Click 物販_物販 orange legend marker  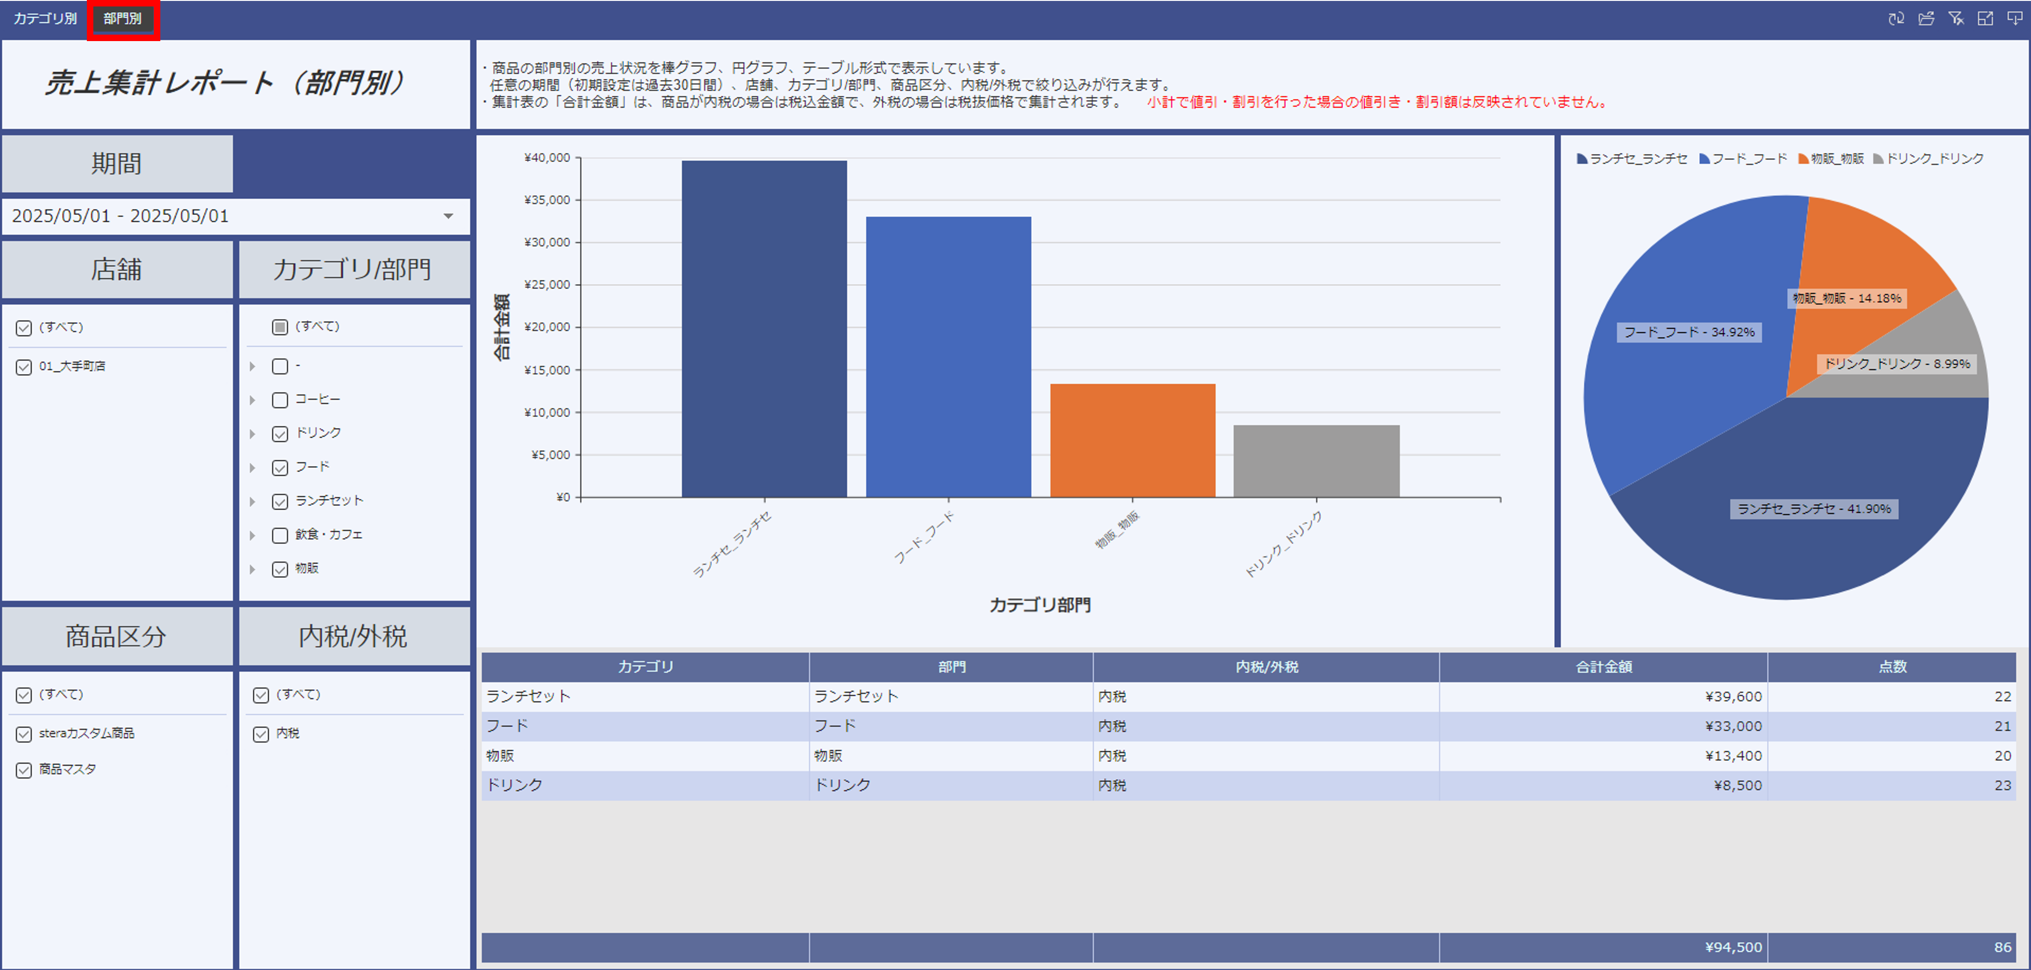tap(1803, 159)
